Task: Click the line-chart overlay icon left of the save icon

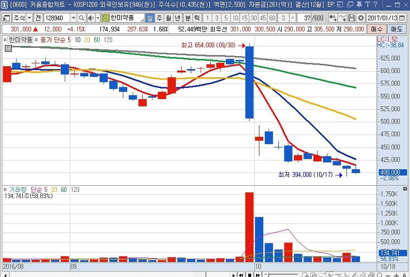Action: pyautogui.click(x=343, y=18)
